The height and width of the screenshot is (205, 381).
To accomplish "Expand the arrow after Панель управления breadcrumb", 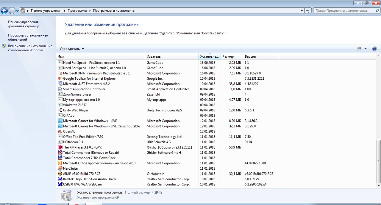I will click(x=64, y=10).
